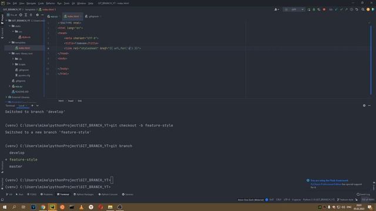Open the File menu
Image resolution: width=376 pixels, height=211 pixels.
(x=9, y=4)
